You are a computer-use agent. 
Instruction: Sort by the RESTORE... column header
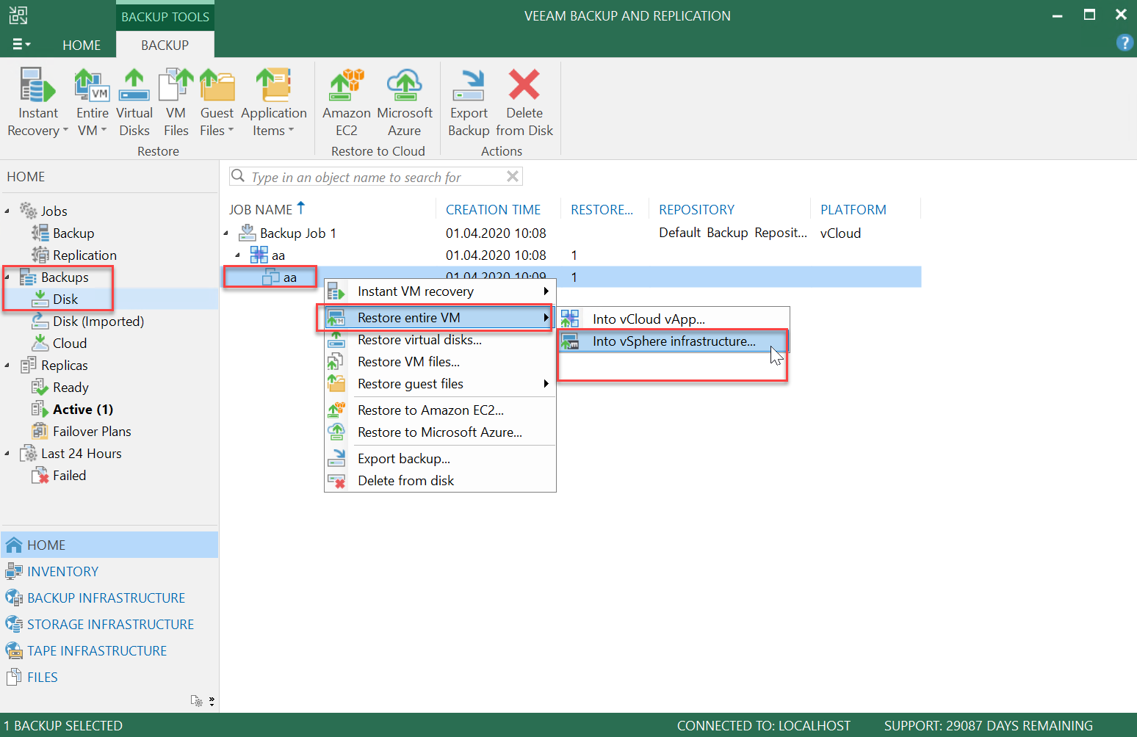(602, 210)
